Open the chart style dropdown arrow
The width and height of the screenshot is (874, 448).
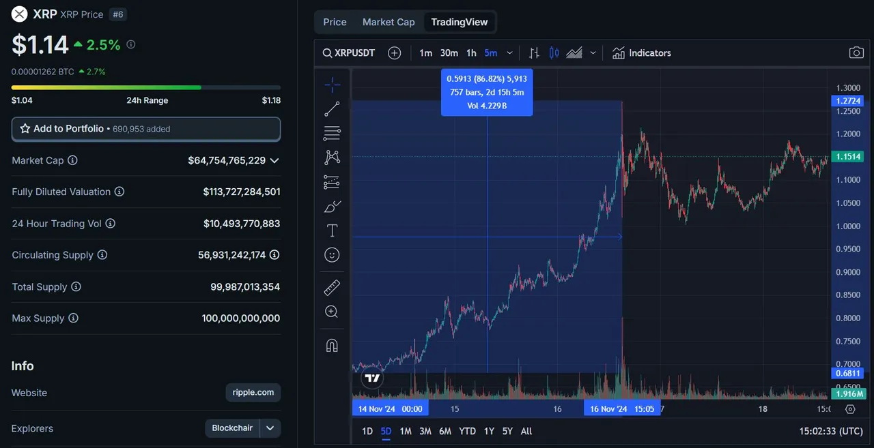pos(593,53)
